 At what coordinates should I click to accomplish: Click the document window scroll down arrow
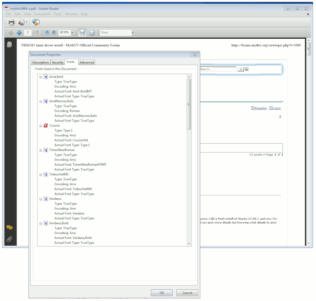point(308,243)
